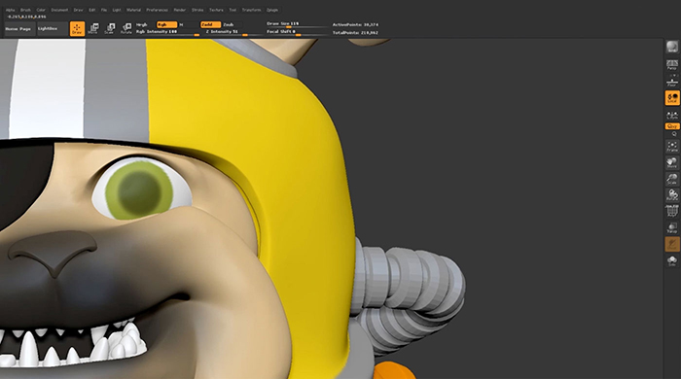Toggle the Zadd mode button
The width and height of the screenshot is (681, 379).
[211, 24]
